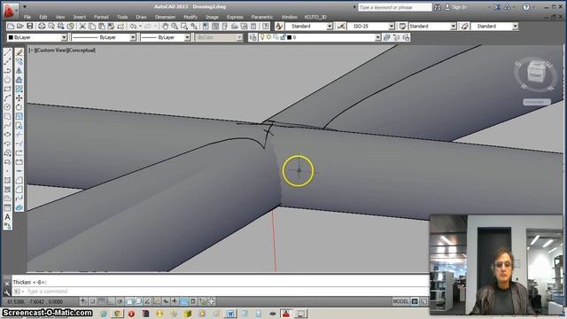Select the Polyline tool
Image resolution: width=567 pixels, height=319 pixels.
coord(8,71)
